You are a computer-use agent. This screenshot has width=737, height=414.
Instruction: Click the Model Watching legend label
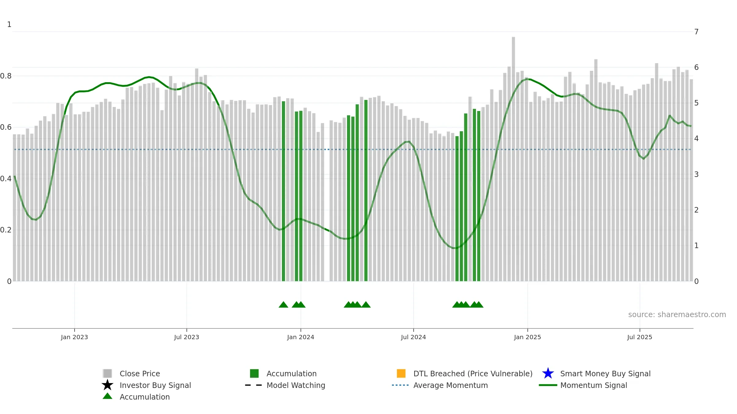click(x=296, y=385)
